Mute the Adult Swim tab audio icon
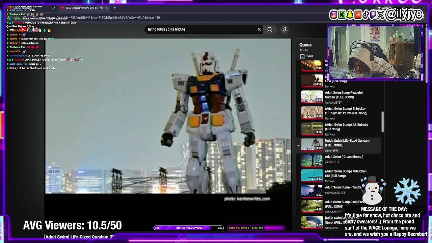 pos(102,8)
